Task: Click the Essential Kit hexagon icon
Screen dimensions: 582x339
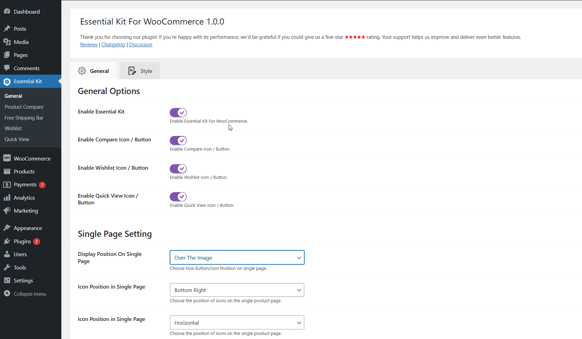Action: (7, 81)
